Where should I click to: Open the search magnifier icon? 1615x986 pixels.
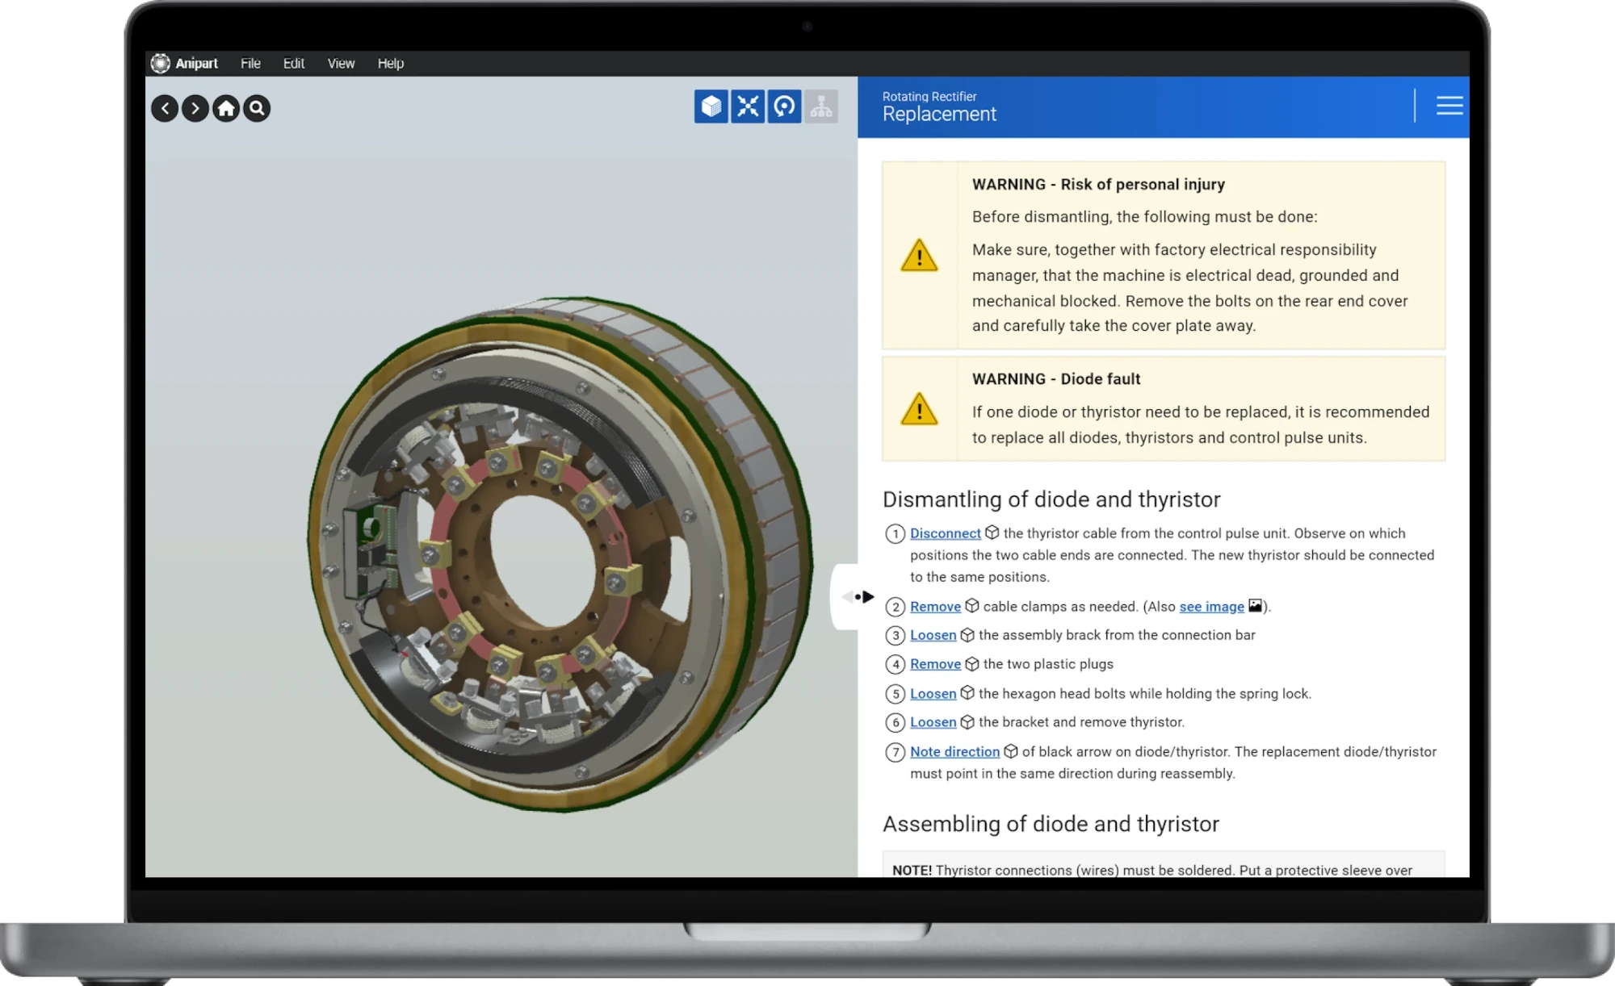[x=257, y=108]
